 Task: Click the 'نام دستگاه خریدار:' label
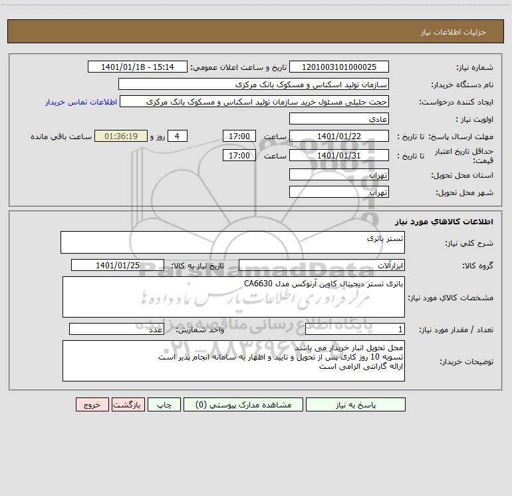[x=462, y=85]
